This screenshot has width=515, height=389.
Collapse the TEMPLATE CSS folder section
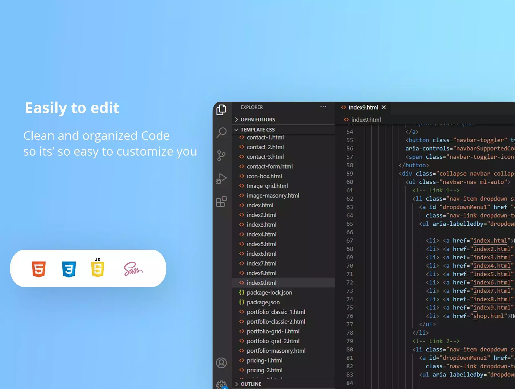coord(283,130)
